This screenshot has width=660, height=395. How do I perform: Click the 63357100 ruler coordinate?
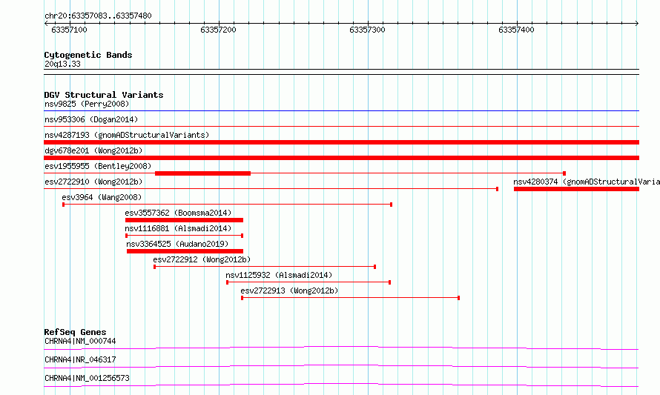click(x=69, y=30)
